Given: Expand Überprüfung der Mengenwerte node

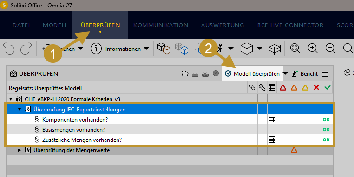Looking at the screenshot, I should coord(20,150).
